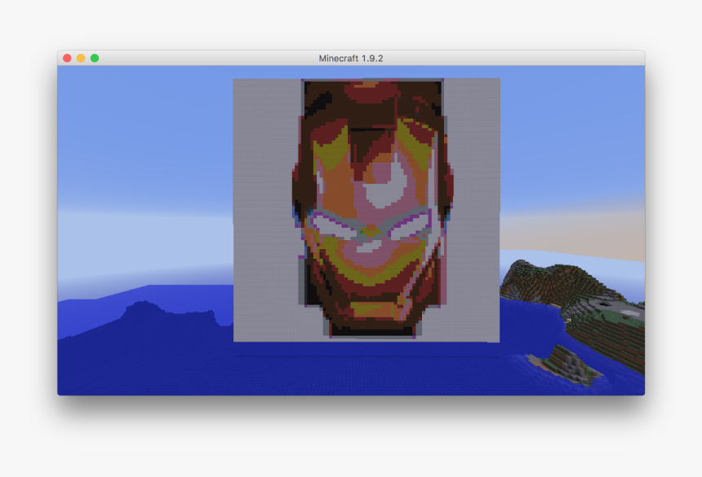The image size is (702, 477).
Task: Click the Minecraft 1.9.2 title text
Action: (x=351, y=58)
